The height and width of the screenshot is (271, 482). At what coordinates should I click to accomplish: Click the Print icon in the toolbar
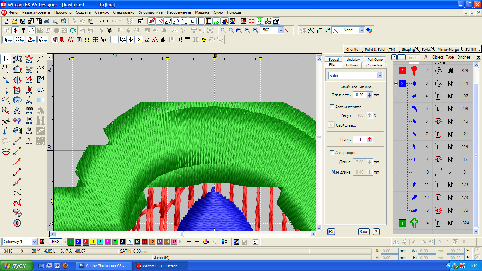47,21
